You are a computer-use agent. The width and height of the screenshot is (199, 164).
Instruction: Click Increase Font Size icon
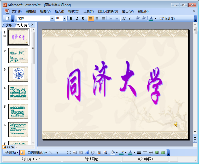(x=124, y=19)
